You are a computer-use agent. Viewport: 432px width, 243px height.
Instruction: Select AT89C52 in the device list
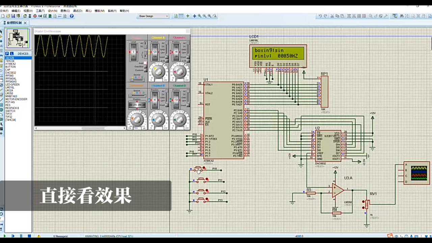tap(12, 63)
